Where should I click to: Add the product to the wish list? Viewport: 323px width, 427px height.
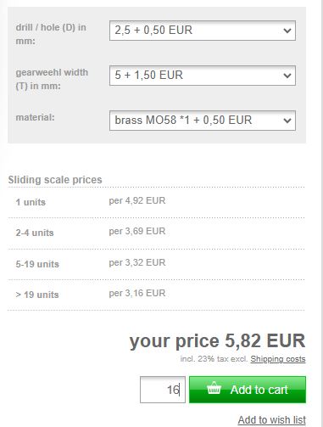(271, 420)
